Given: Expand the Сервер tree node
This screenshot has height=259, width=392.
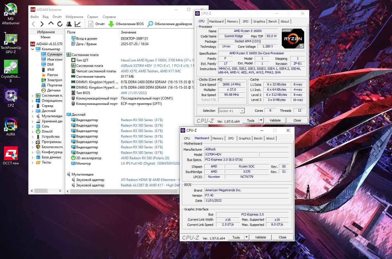Looking at the screenshot, I should tap(32, 106).
